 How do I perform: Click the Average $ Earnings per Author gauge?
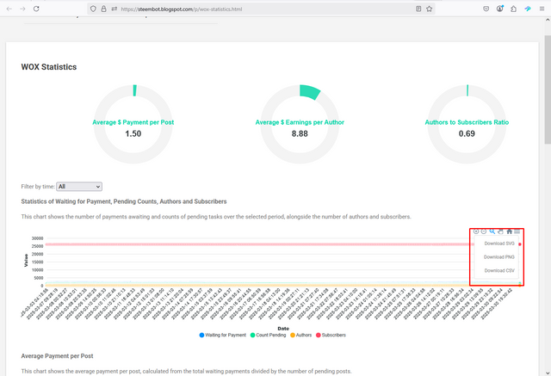[300, 124]
